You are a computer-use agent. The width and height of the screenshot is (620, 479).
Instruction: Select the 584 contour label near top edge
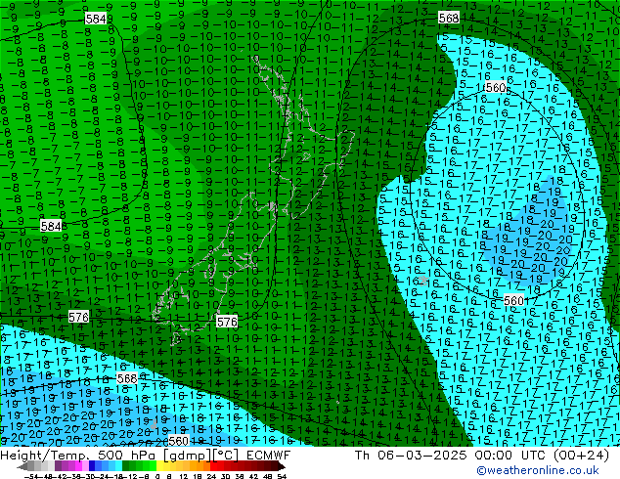tap(95, 19)
